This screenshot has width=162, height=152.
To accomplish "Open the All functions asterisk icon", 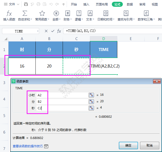I will pos(56,13).
